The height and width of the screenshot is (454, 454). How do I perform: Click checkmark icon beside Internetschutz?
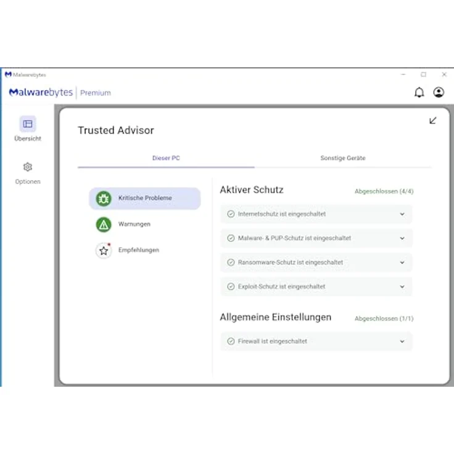231,214
